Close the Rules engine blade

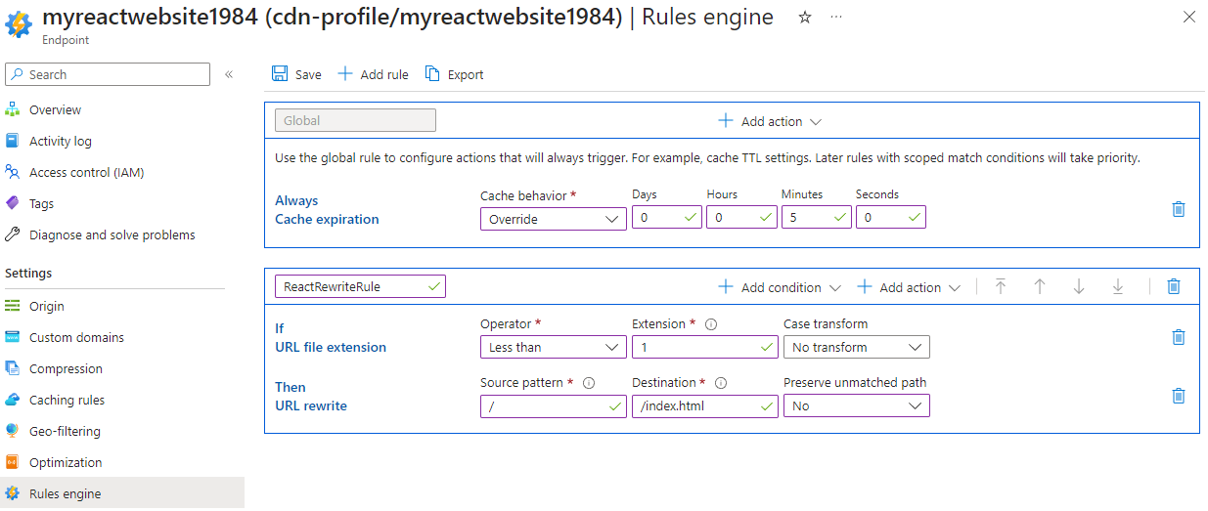(x=1188, y=17)
